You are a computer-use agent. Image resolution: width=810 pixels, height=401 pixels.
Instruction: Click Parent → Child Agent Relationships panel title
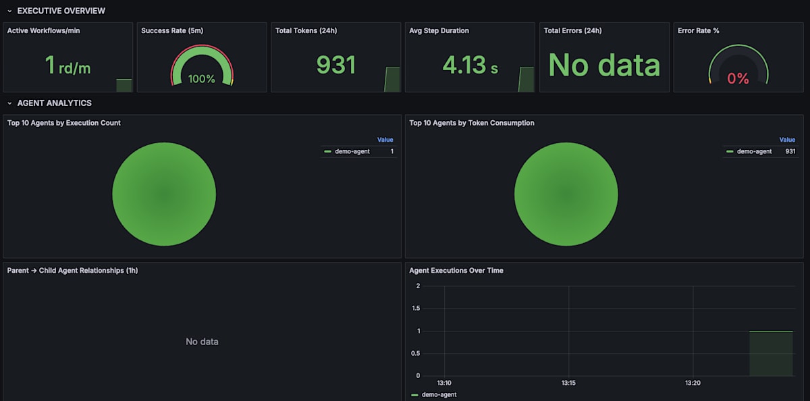[x=71, y=270]
